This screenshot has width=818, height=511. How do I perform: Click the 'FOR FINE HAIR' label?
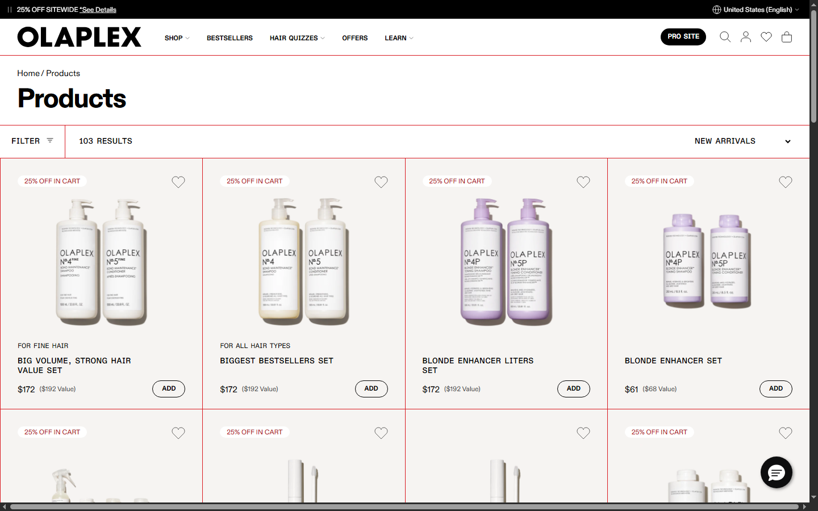click(43, 346)
